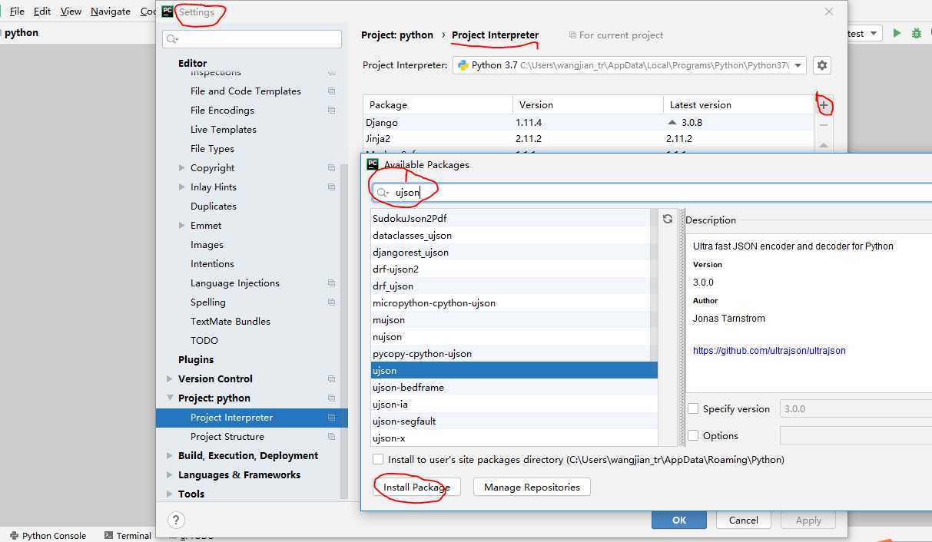Select the ujson-bedframe package

tap(513, 388)
